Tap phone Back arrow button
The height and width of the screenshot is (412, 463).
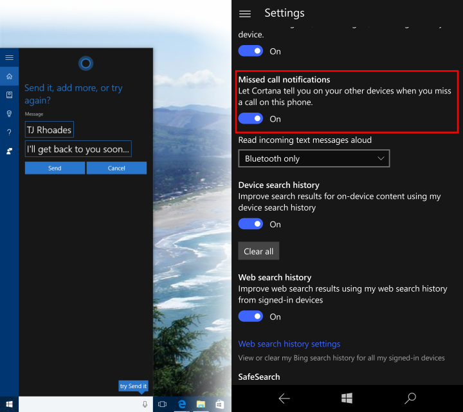click(284, 398)
